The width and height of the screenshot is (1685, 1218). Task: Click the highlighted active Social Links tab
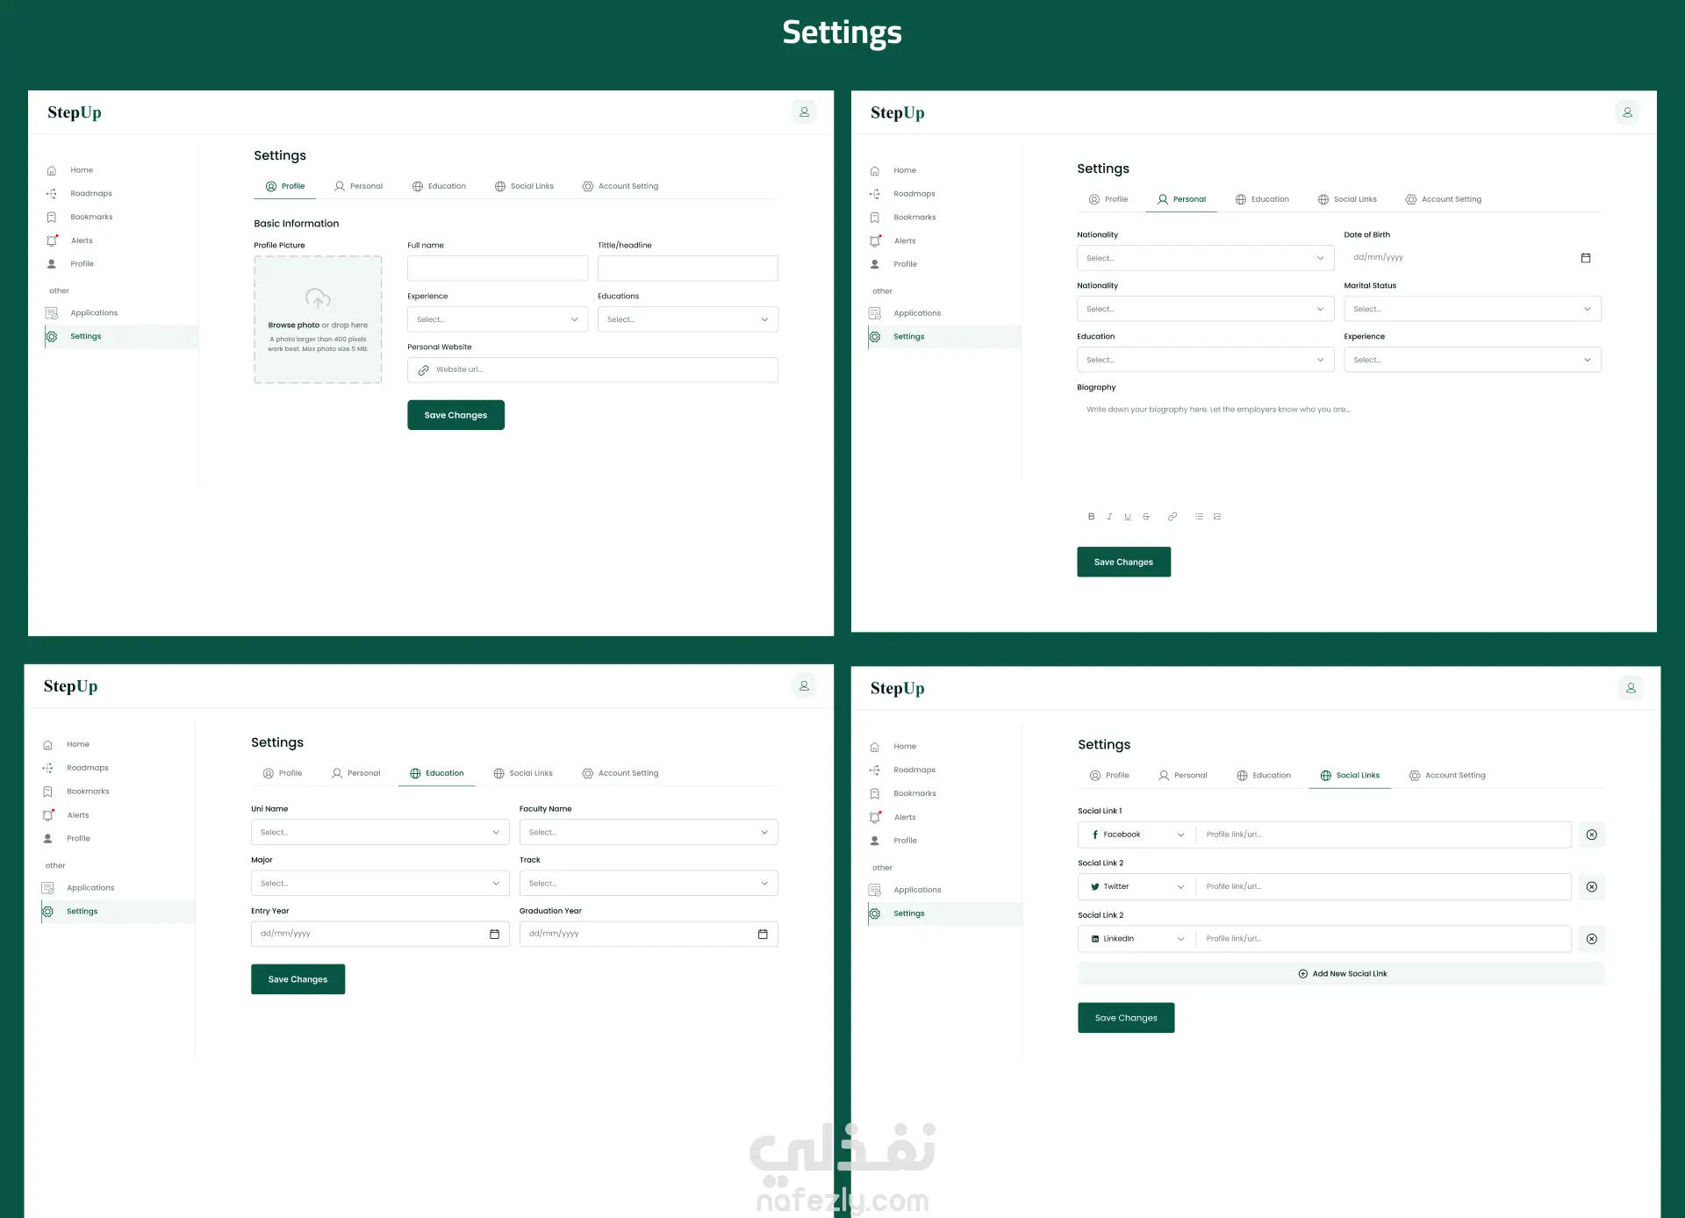pos(1350,776)
